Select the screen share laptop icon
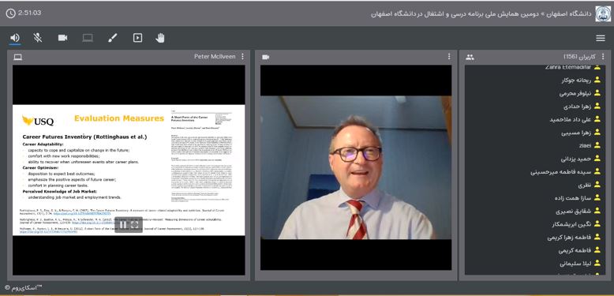 [88, 38]
